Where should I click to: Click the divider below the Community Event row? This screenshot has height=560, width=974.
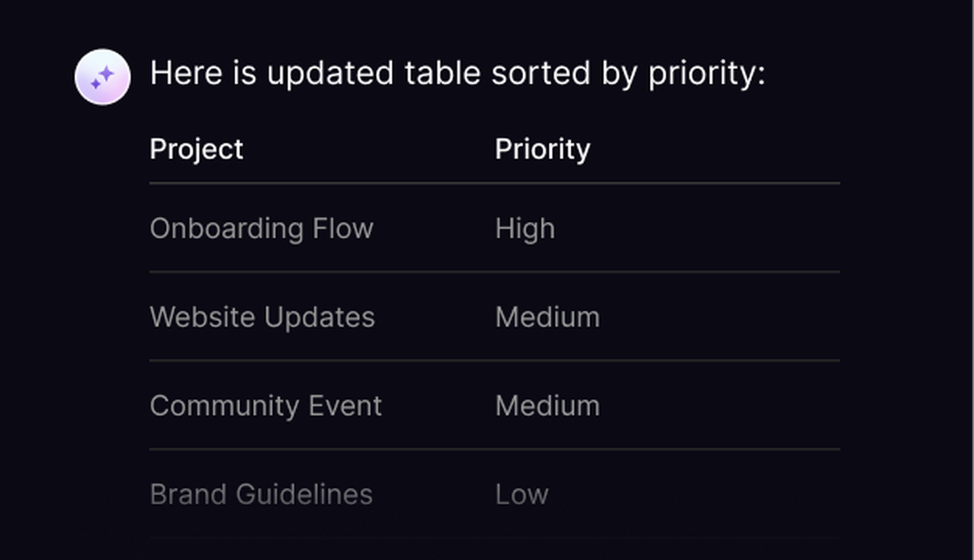[x=494, y=449]
